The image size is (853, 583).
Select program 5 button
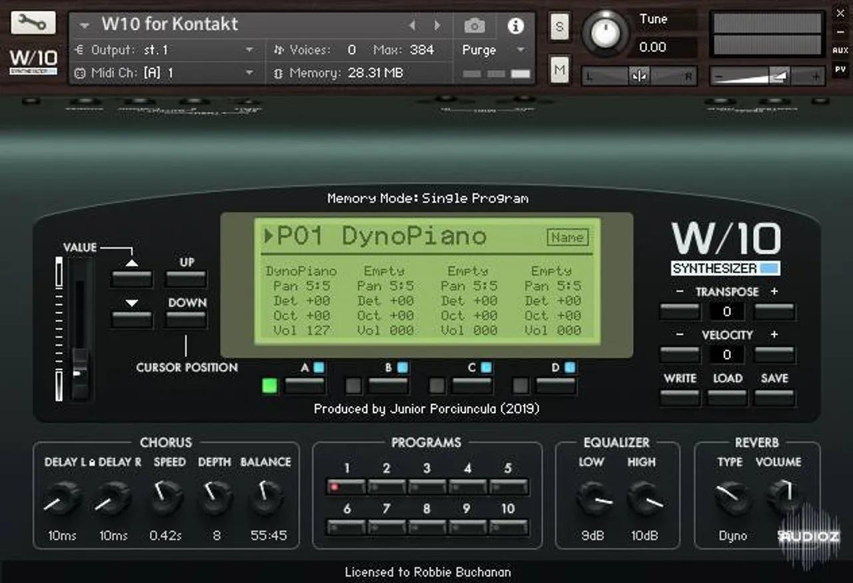coord(508,486)
